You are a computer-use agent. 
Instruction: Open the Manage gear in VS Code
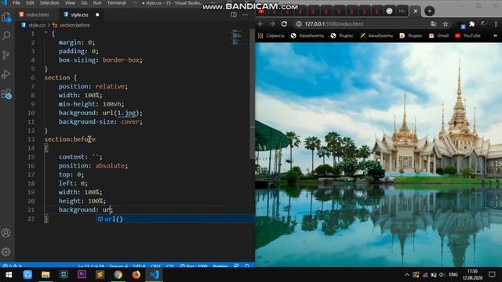click(5, 252)
